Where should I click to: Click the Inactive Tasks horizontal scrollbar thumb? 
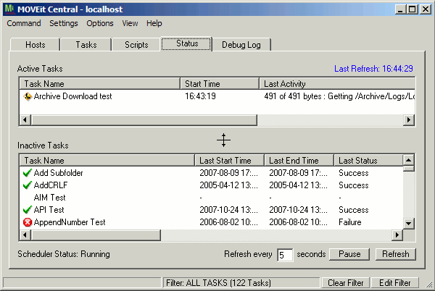click(96, 235)
